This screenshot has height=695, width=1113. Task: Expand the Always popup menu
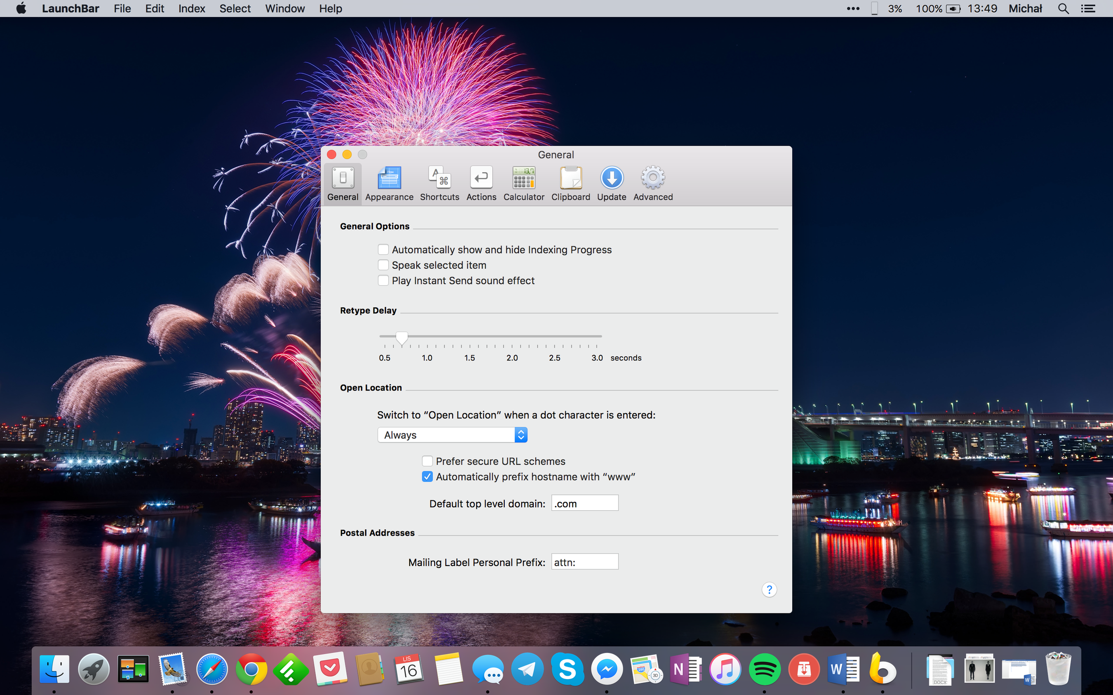coord(452,435)
